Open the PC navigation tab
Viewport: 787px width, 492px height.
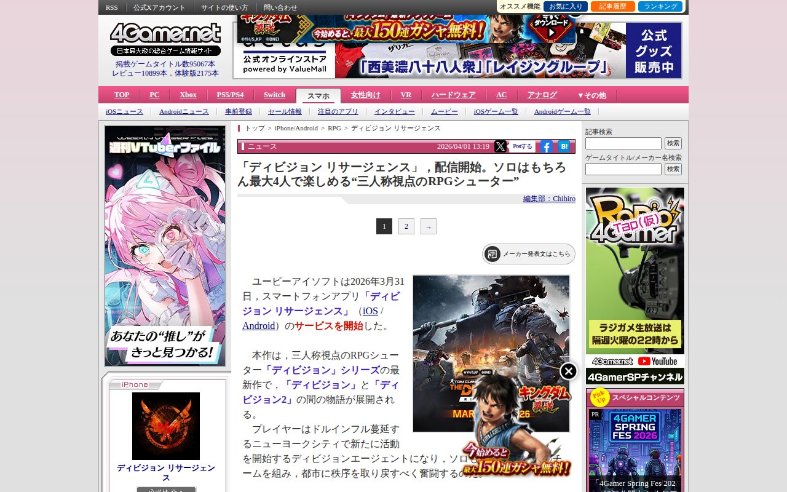[x=154, y=95]
